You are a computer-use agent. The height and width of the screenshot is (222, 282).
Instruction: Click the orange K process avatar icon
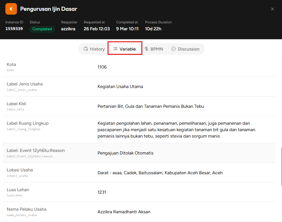[x=11, y=9]
